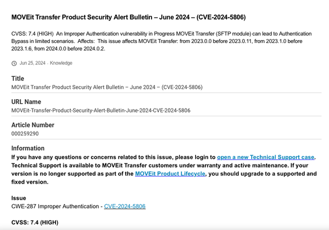Click the URL Name value text
Screen dimensions: 329x230
[101, 111]
